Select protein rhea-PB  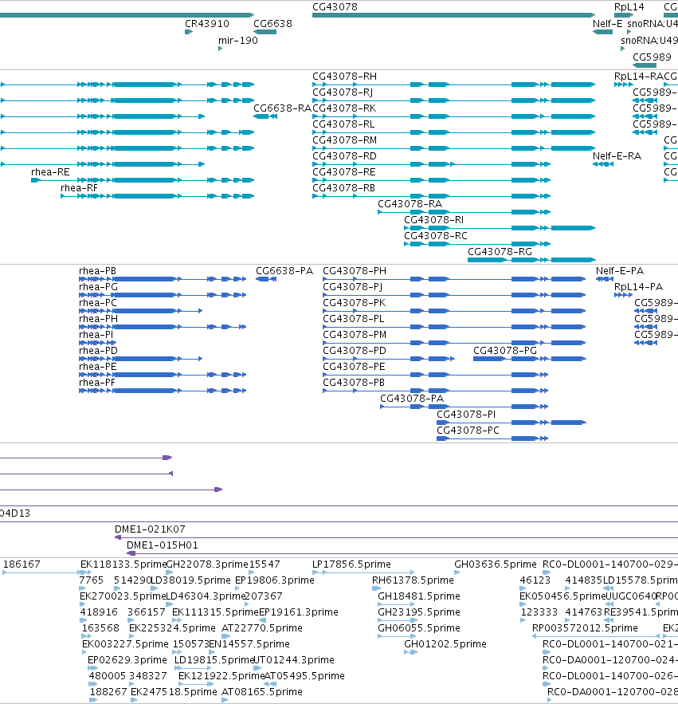[x=163, y=279]
